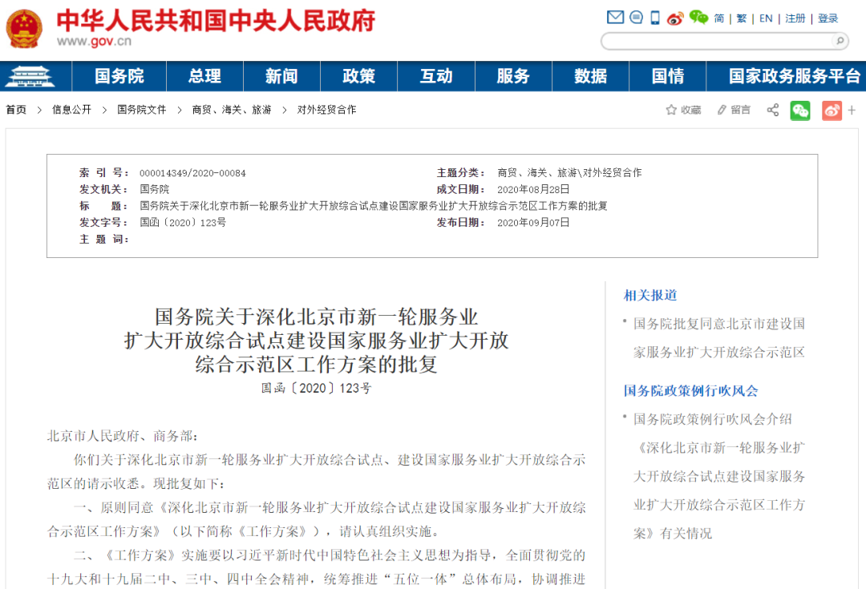Open the 新闻 navigation menu

pos(281,76)
